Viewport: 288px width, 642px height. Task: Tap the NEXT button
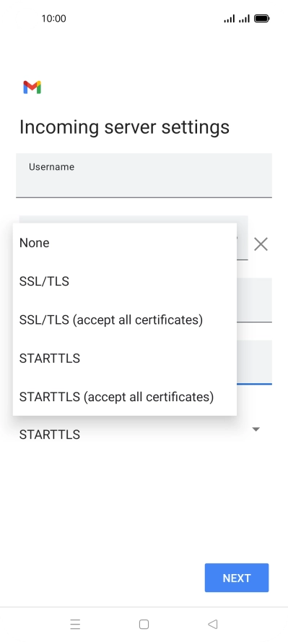point(237,578)
